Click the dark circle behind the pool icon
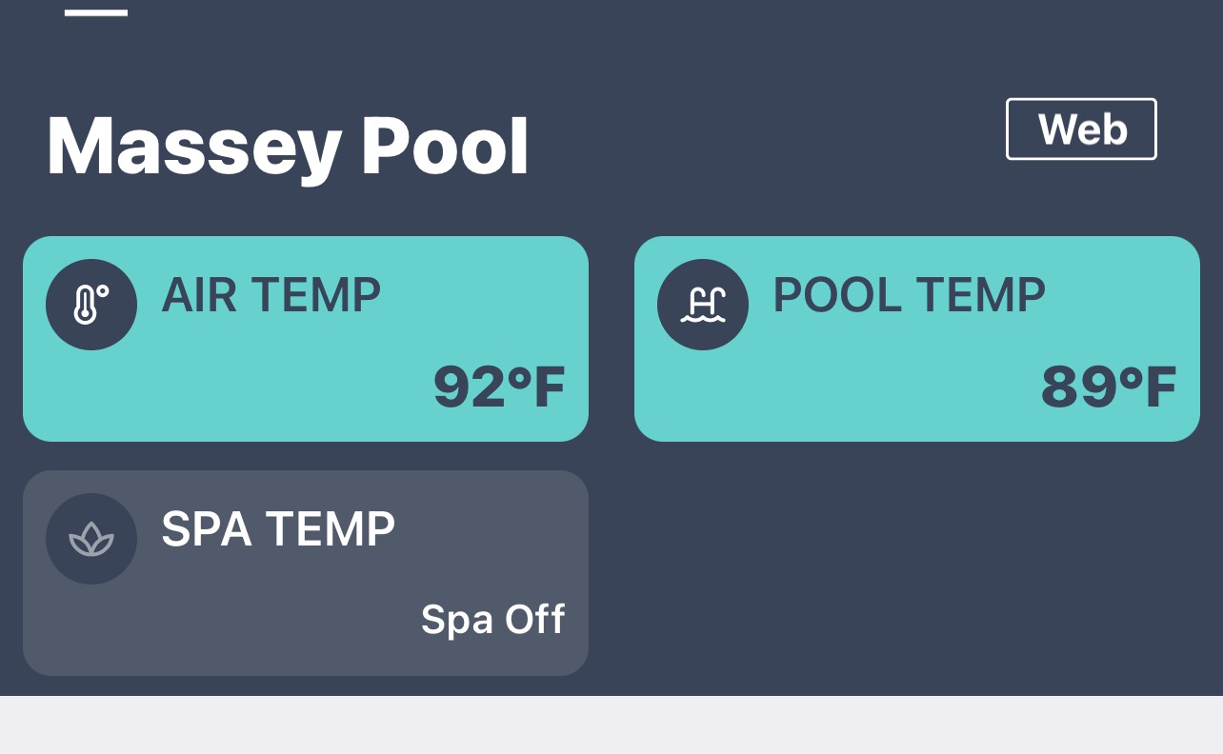The width and height of the screenshot is (1223, 754). (x=703, y=305)
